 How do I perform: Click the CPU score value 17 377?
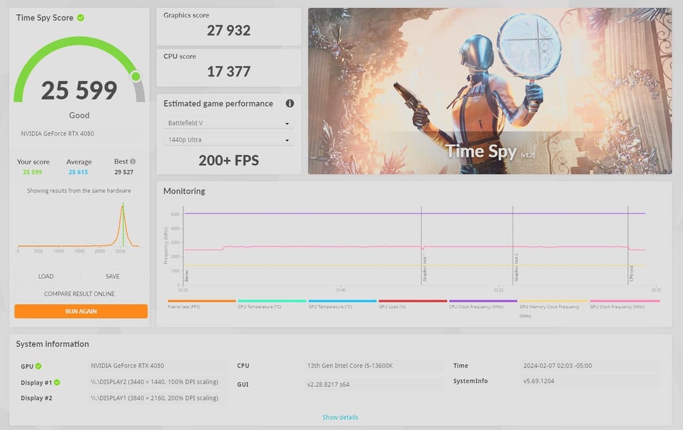point(229,71)
